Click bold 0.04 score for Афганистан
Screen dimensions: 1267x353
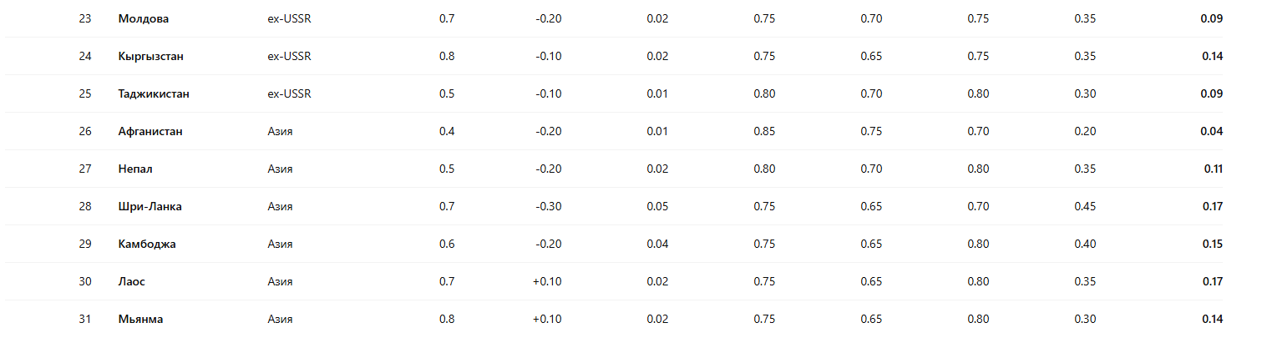(x=1212, y=131)
